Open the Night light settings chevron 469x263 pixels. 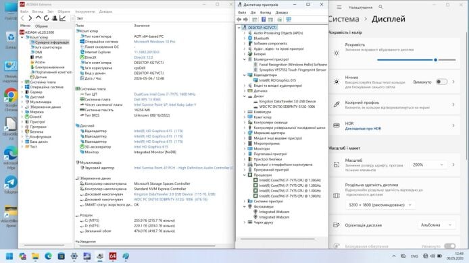(453, 82)
